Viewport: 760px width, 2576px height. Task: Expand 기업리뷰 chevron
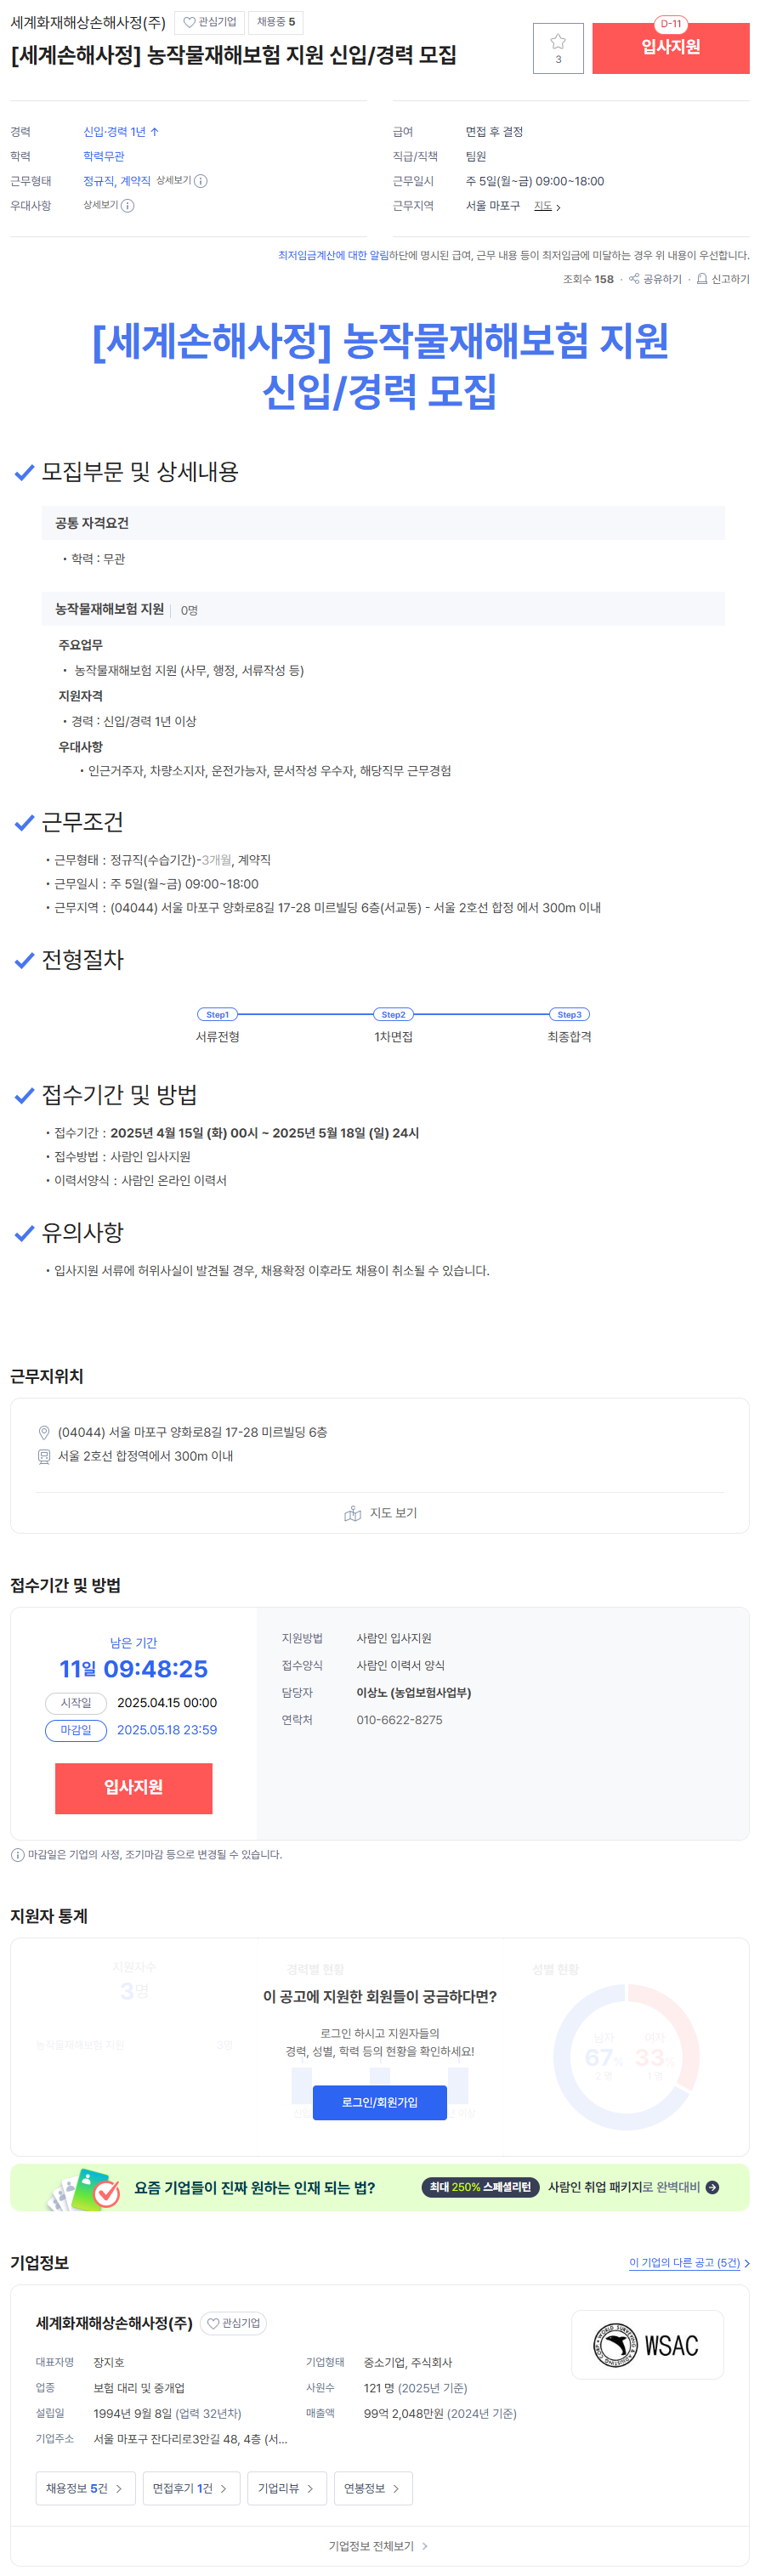coord(309,2489)
